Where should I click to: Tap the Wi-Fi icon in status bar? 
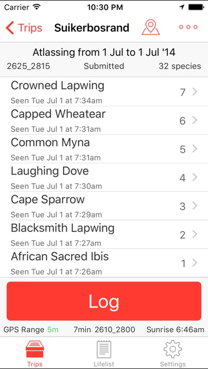(x=37, y=7)
